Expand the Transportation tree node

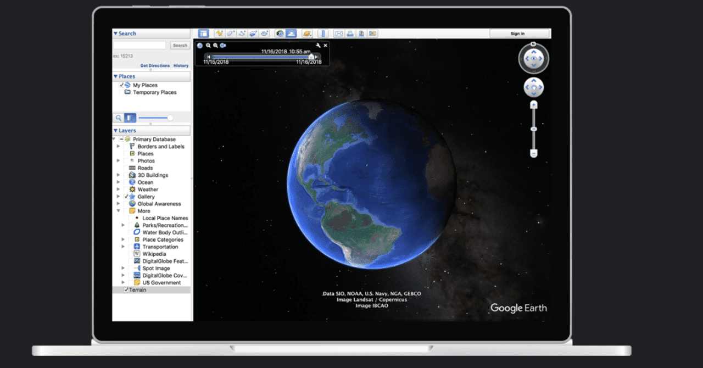click(123, 247)
